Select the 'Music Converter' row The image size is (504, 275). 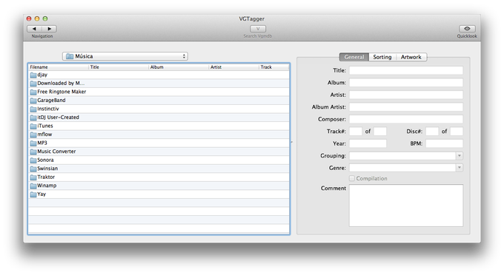159,152
